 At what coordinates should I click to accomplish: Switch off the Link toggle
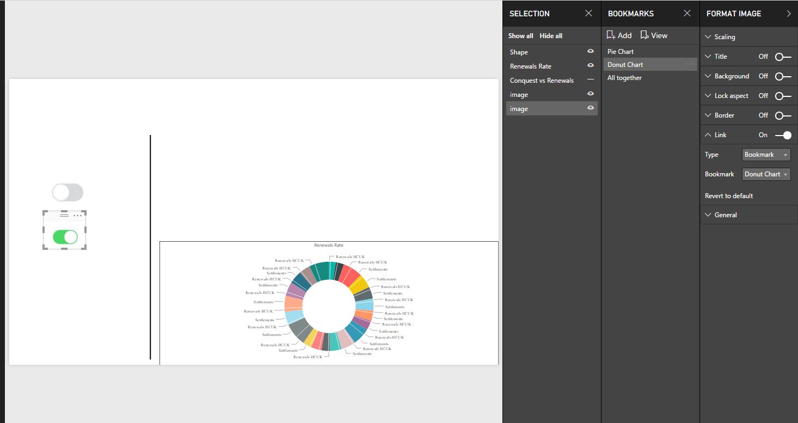(783, 135)
